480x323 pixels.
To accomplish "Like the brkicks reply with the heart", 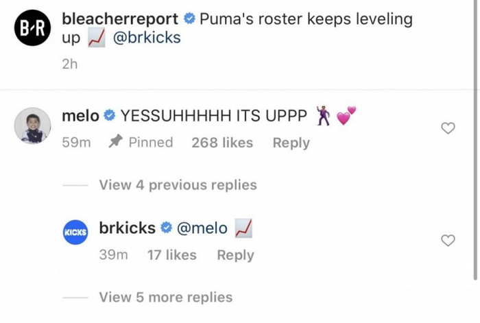I will tap(448, 241).
